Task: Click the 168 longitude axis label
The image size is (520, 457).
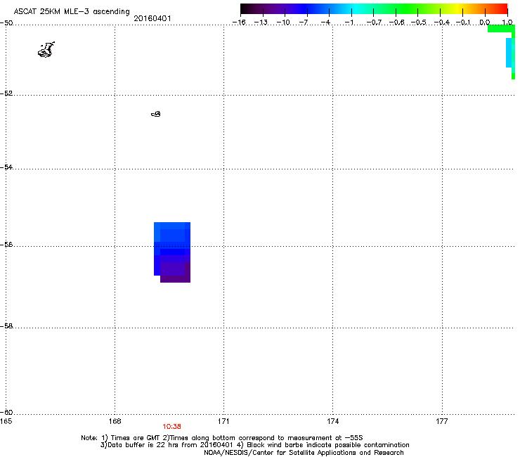Action: point(115,421)
